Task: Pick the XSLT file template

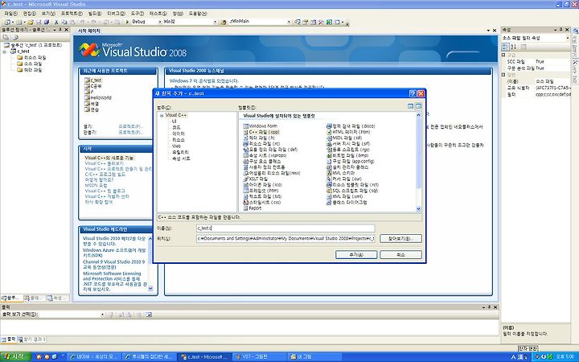Action: pyautogui.click(x=256, y=179)
